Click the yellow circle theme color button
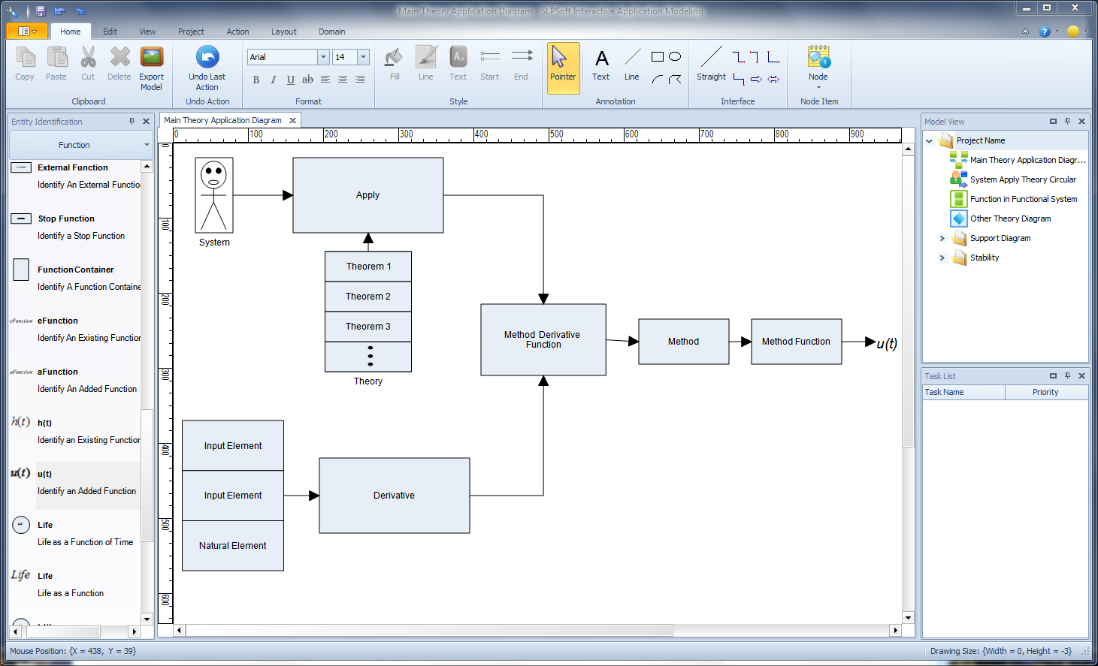 pyautogui.click(x=1073, y=32)
